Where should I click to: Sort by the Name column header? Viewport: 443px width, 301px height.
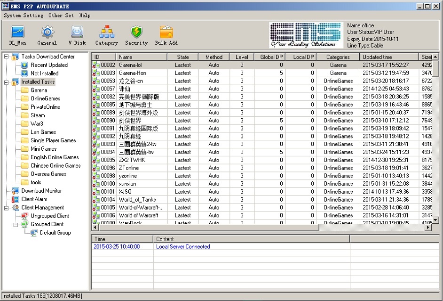point(142,57)
